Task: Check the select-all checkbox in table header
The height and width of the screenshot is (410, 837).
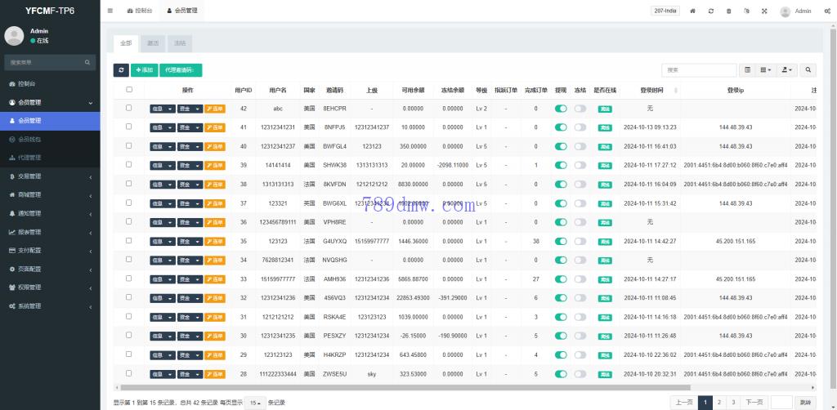Action: pyautogui.click(x=129, y=90)
